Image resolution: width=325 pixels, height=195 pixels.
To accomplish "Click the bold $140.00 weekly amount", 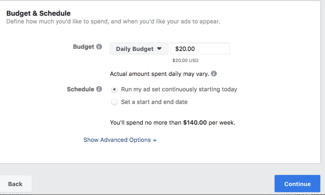I will click(195, 123).
